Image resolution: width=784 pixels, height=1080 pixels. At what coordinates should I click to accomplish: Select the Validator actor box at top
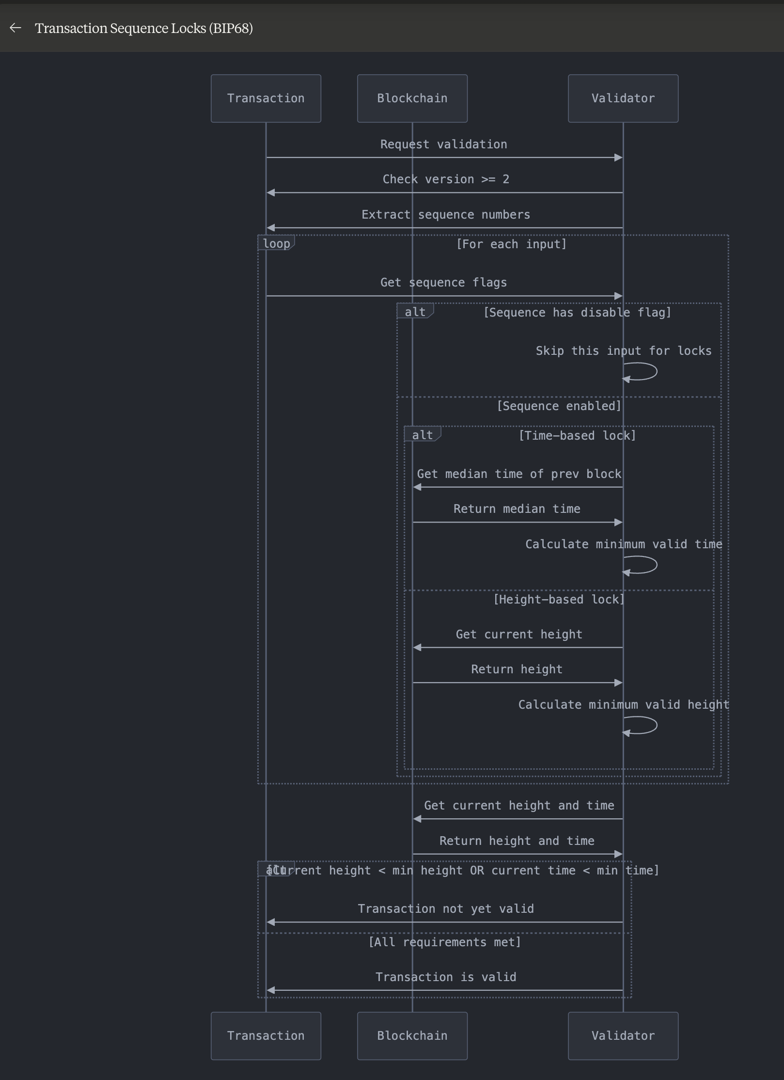point(623,98)
